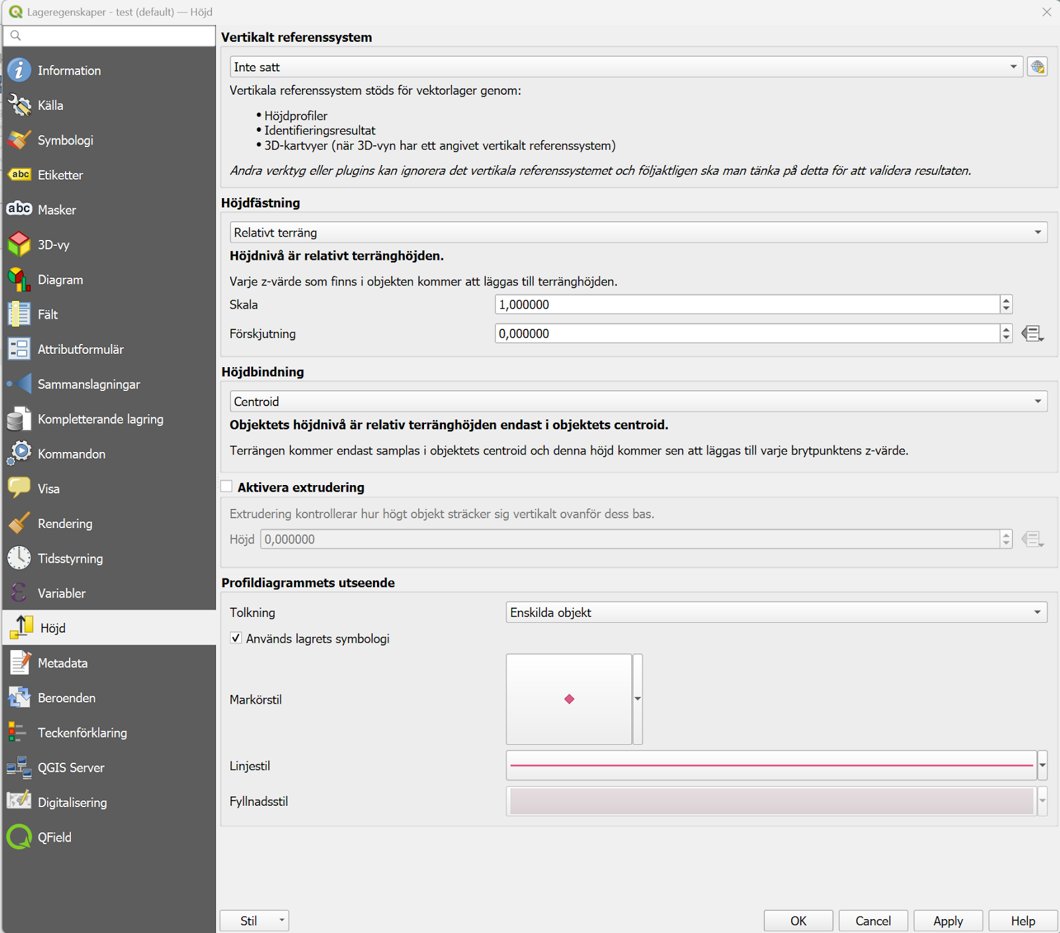The height and width of the screenshot is (933, 1060).
Task: Close the Lageregenskaper dialog
Action: point(1047,12)
